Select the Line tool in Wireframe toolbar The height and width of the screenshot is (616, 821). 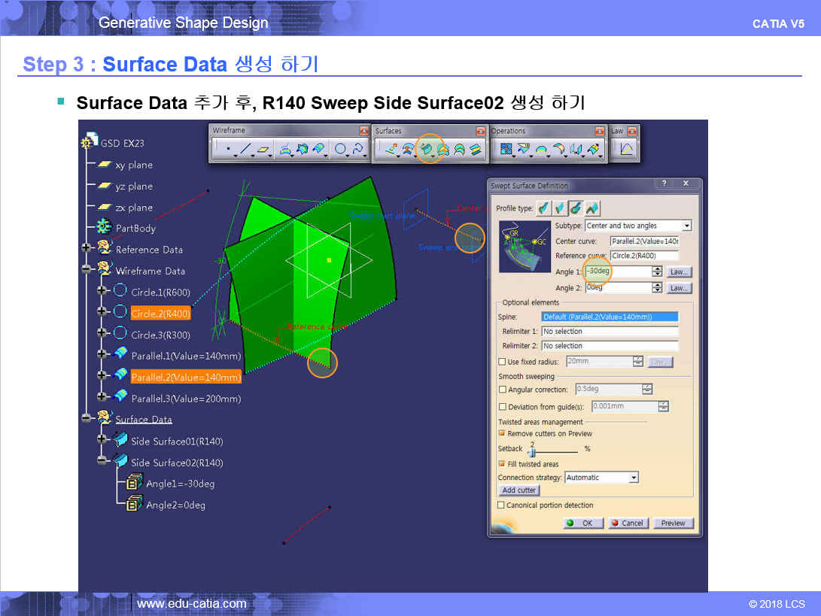click(245, 150)
